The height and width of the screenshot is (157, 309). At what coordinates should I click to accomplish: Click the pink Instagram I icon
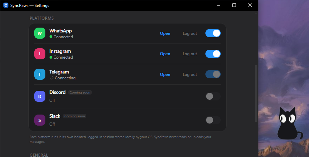[40, 54]
